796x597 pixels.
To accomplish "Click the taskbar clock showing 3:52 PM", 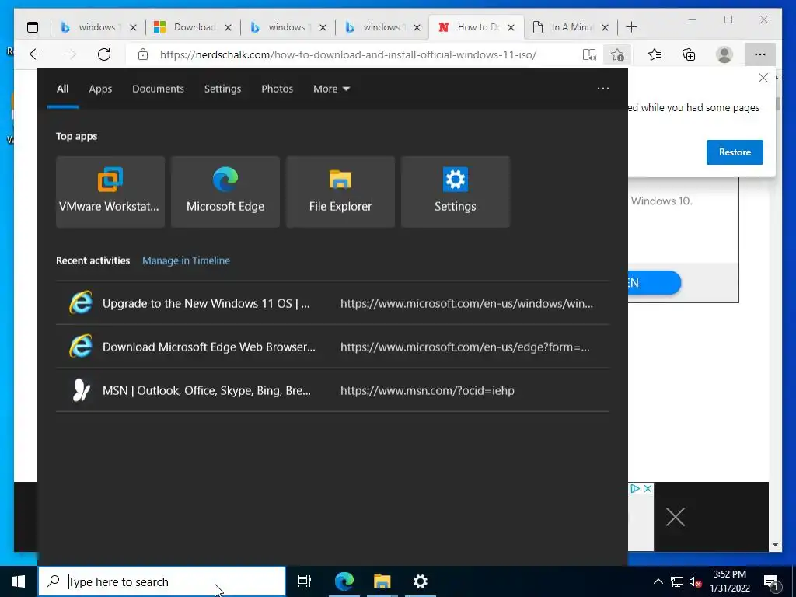I will pyautogui.click(x=729, y=581).
